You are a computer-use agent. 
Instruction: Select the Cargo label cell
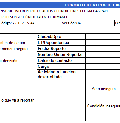coord(61,67)
